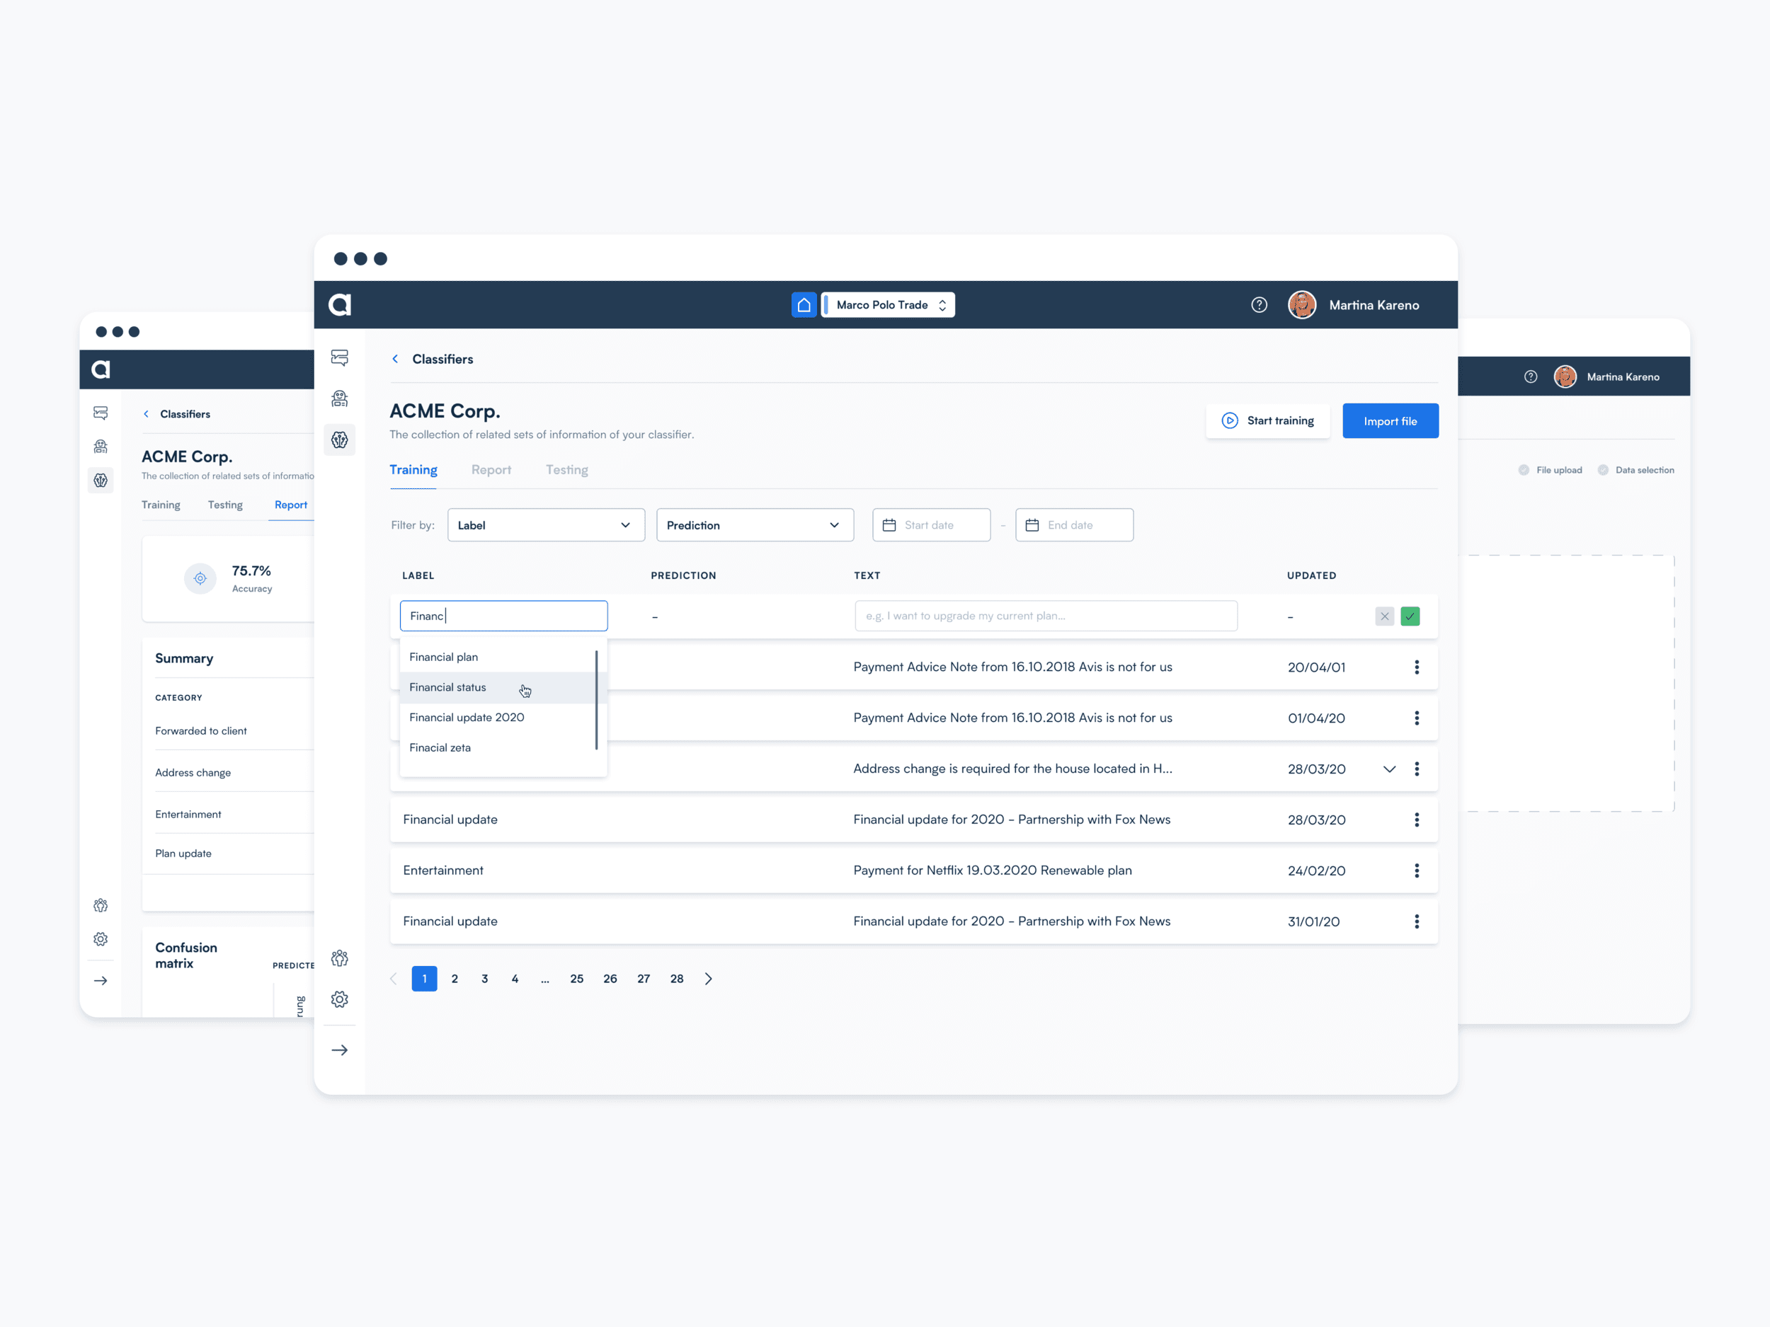The image size is (1770, 1327).
Task: Click suggestion list scrollbar
Action: [596, 701]
